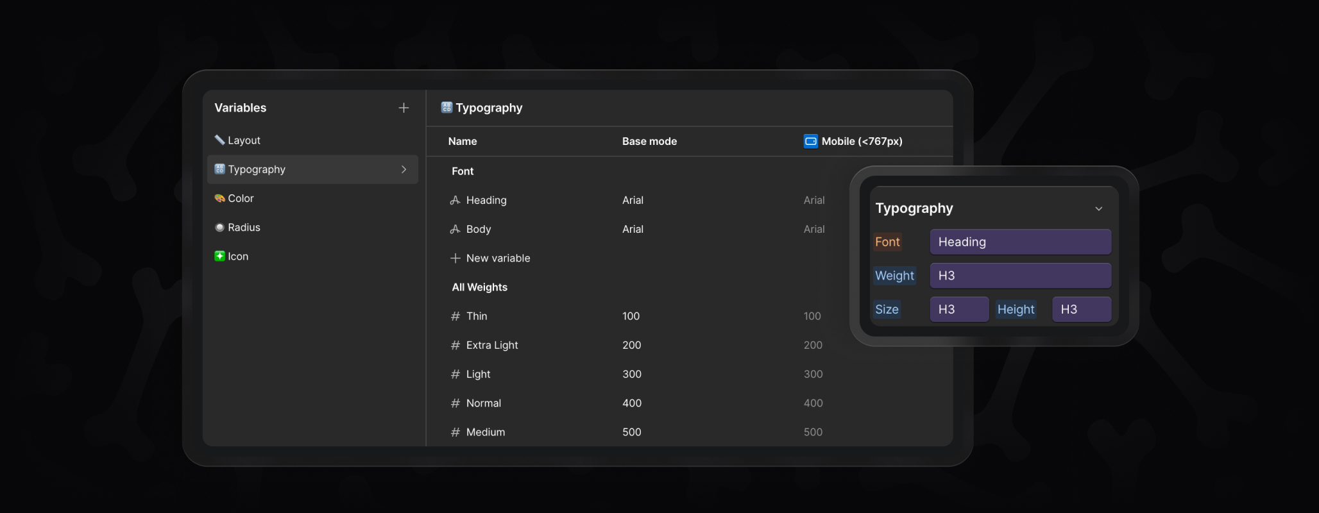Viewport: 1319px width, 513px height.
Task: Expand Typography row chevron in sidebar
Action: (404, 169)
